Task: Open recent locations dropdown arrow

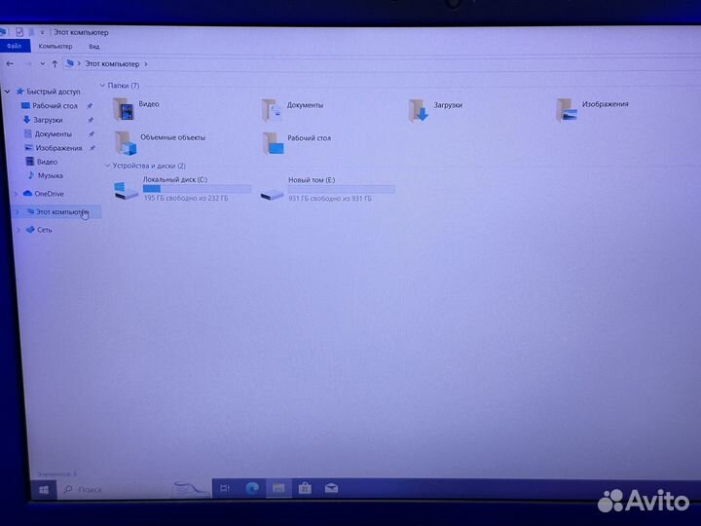Action: point(43,64)
